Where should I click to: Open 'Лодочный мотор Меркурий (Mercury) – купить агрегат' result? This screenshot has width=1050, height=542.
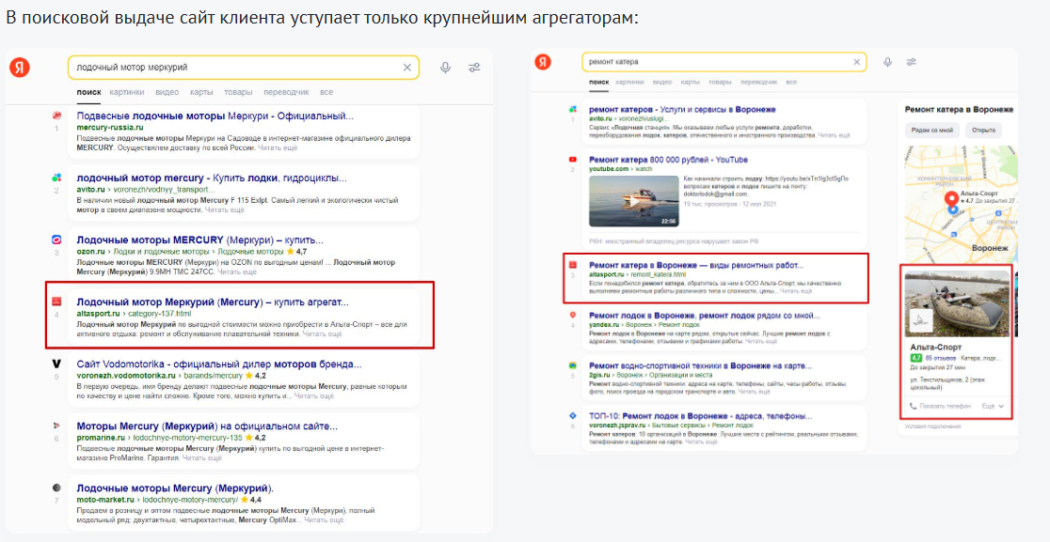point(213,302)
